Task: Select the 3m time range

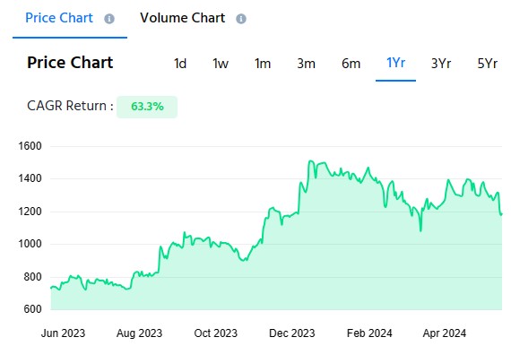Action: [x=306, y=64]
